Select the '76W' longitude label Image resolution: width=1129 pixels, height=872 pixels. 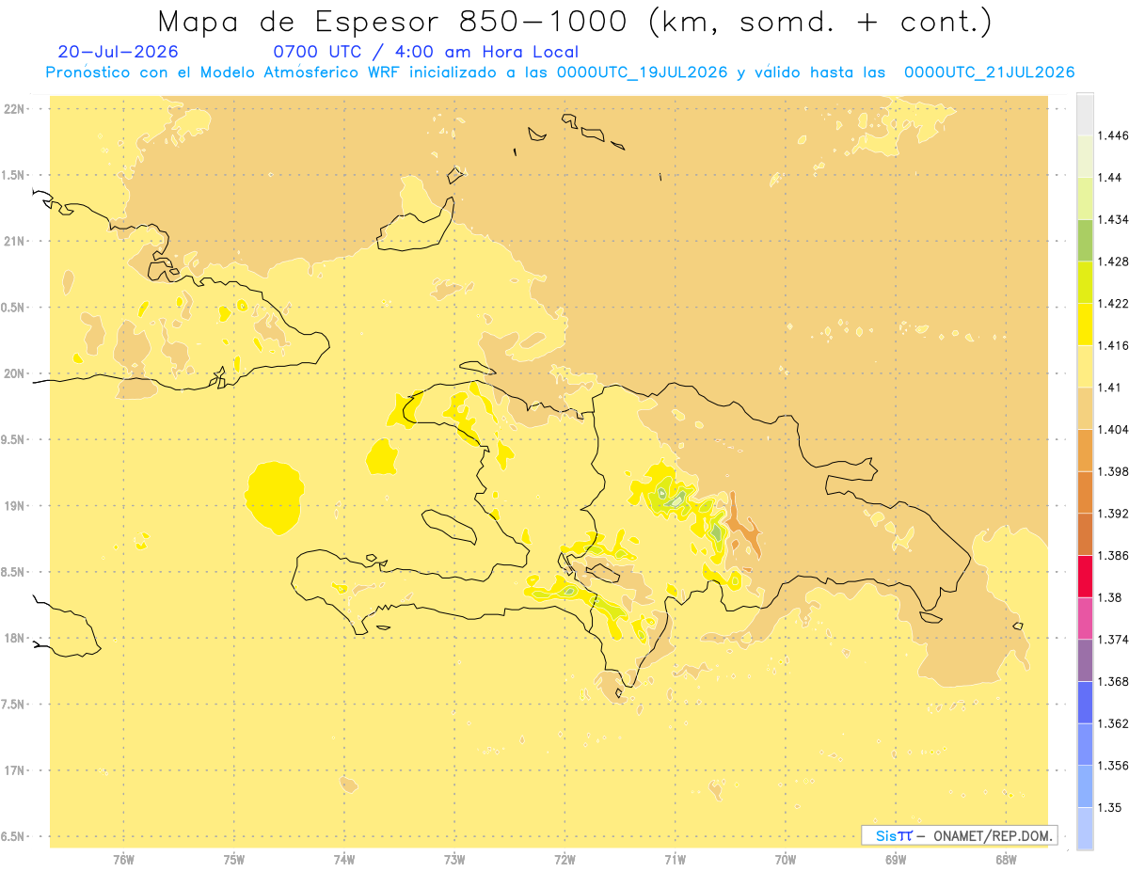(x=123, y=860)
